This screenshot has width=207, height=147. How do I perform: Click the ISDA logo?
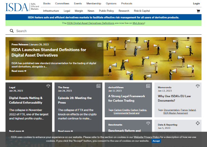(x=17, y=7)
